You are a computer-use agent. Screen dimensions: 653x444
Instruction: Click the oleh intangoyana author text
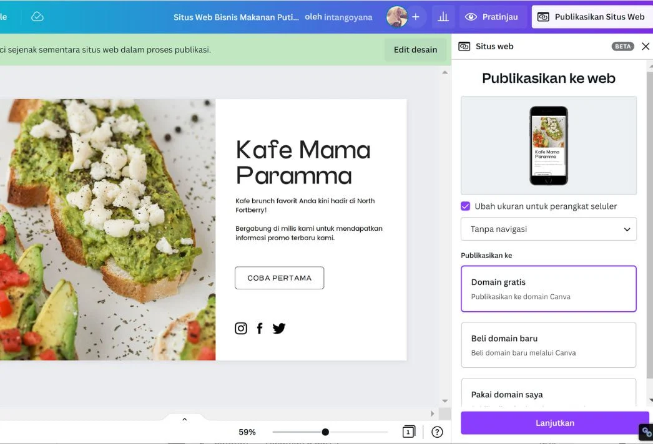338,17
